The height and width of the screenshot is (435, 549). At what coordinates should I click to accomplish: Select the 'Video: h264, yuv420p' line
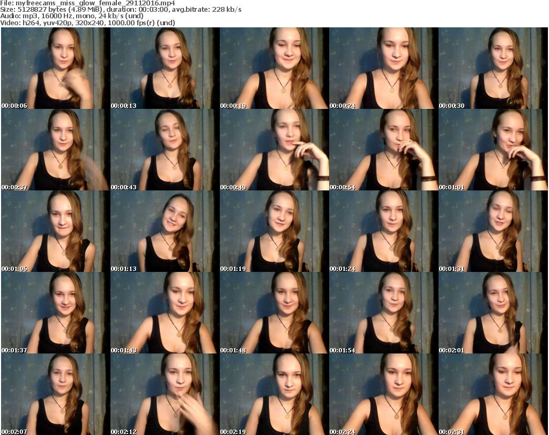[x=87, y=23]
